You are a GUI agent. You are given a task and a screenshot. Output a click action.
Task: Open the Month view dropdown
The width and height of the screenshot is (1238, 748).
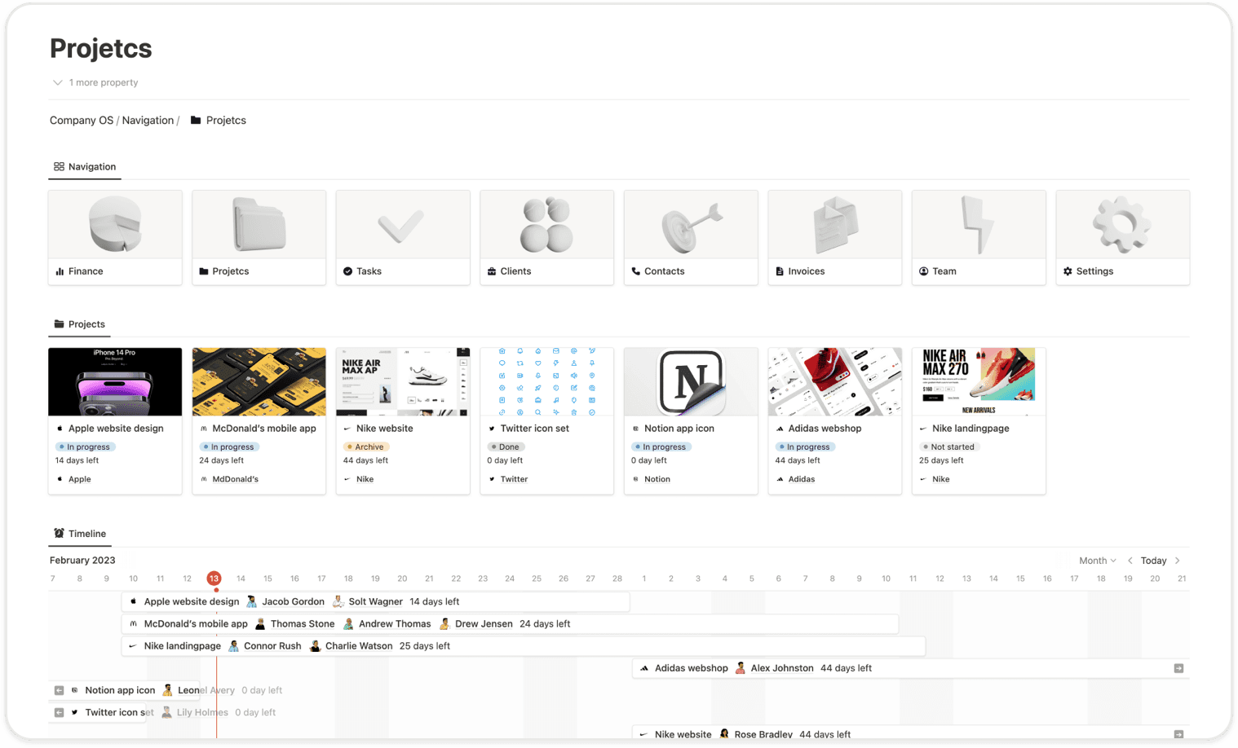(x=1097, y=561)
